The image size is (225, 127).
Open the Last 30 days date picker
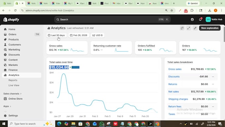point(56,35)
